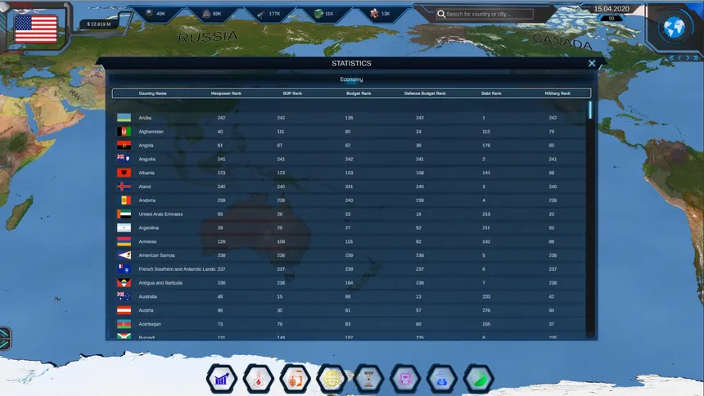The image size is (704, 396).
Task: Click the 15.04.2020 date display
Action: (x=611, y=8)
